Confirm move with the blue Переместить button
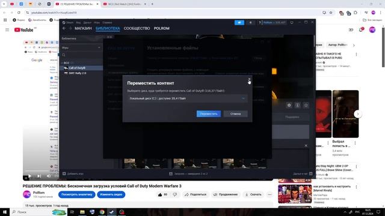The image size is (385, 216). (x=209, y=113)
